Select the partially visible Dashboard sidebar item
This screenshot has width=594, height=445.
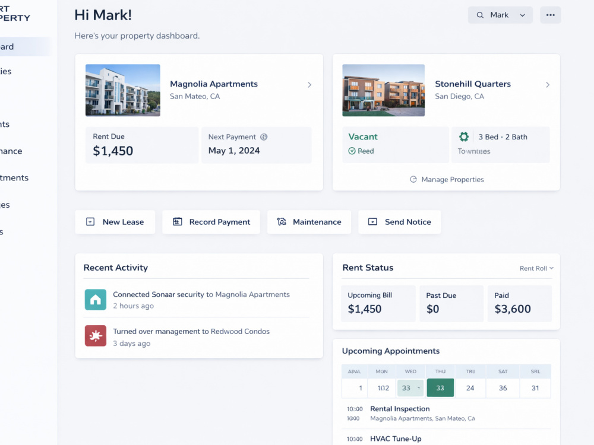click(25, 46)
